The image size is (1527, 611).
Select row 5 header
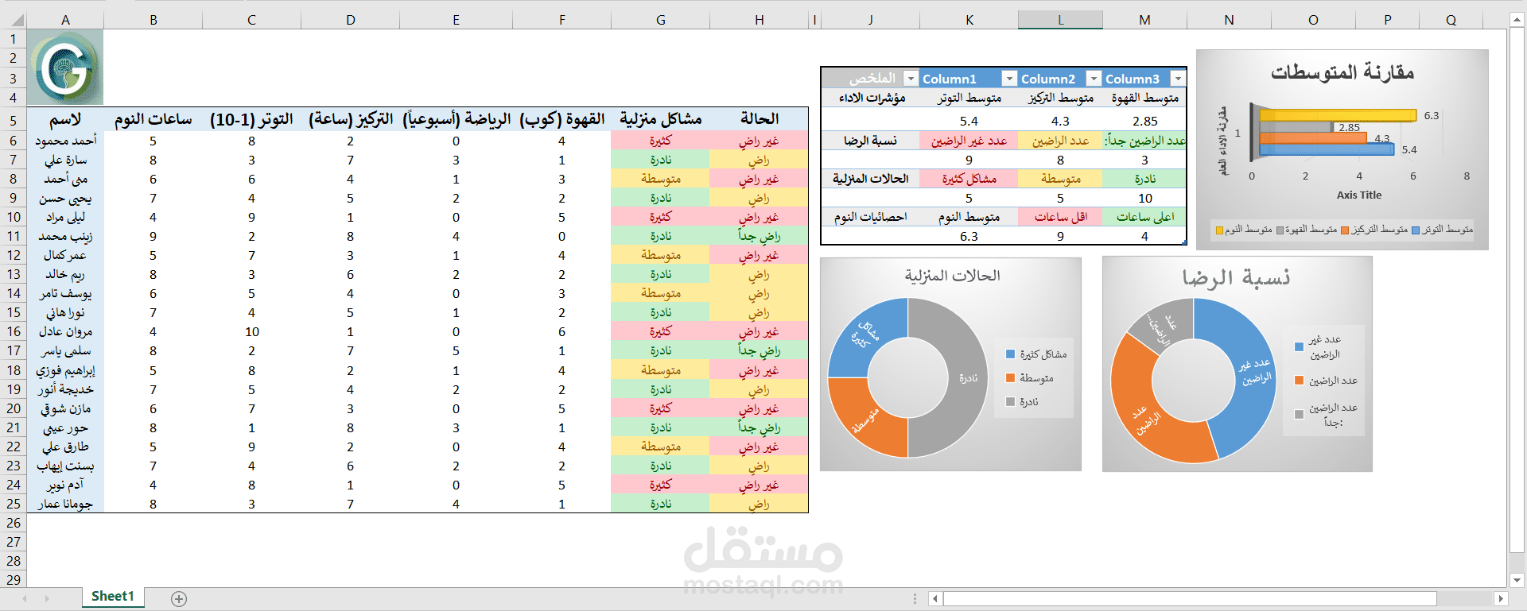tap(14, 120)
